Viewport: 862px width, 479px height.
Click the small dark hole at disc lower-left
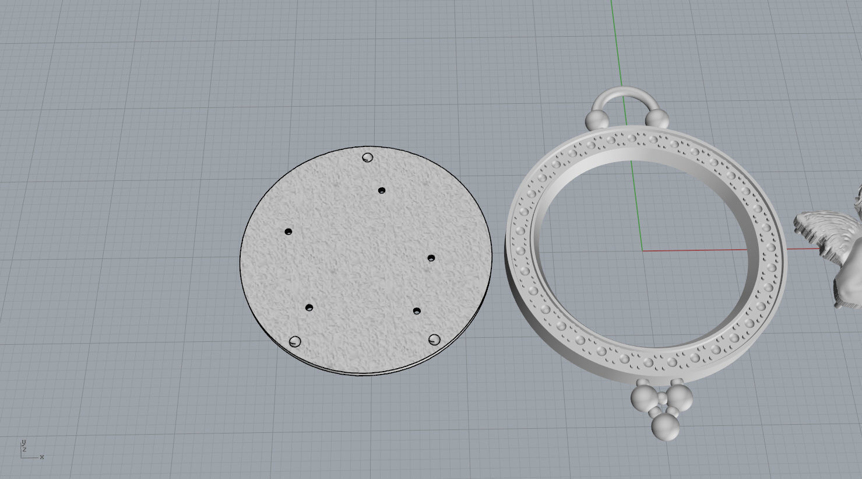309,307
